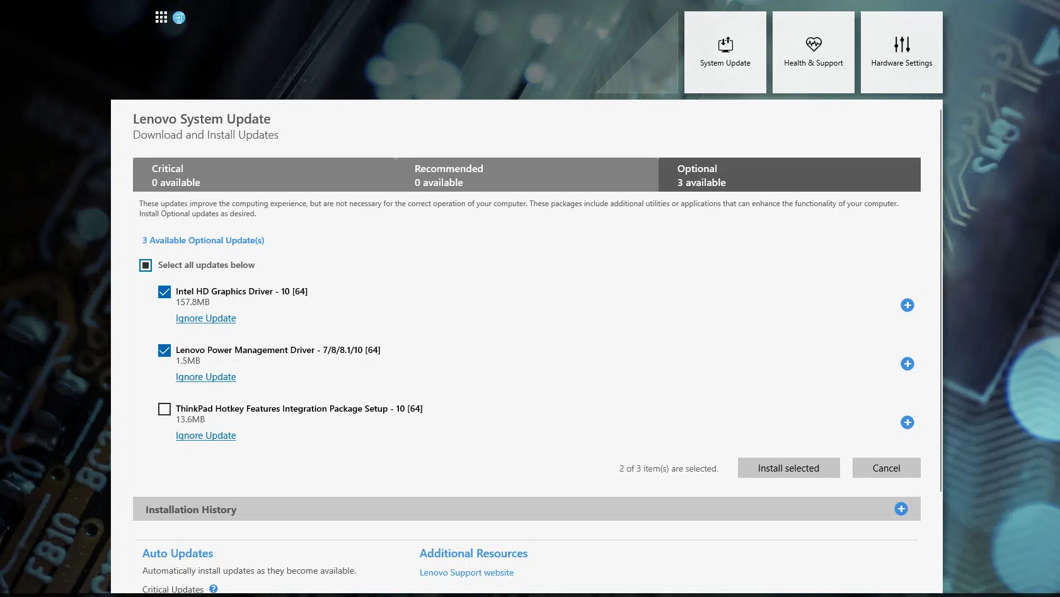Click the Install selected button
The height and width of the screenshot is (597, 1060).
pyautogui.click(x=789, y=468)
